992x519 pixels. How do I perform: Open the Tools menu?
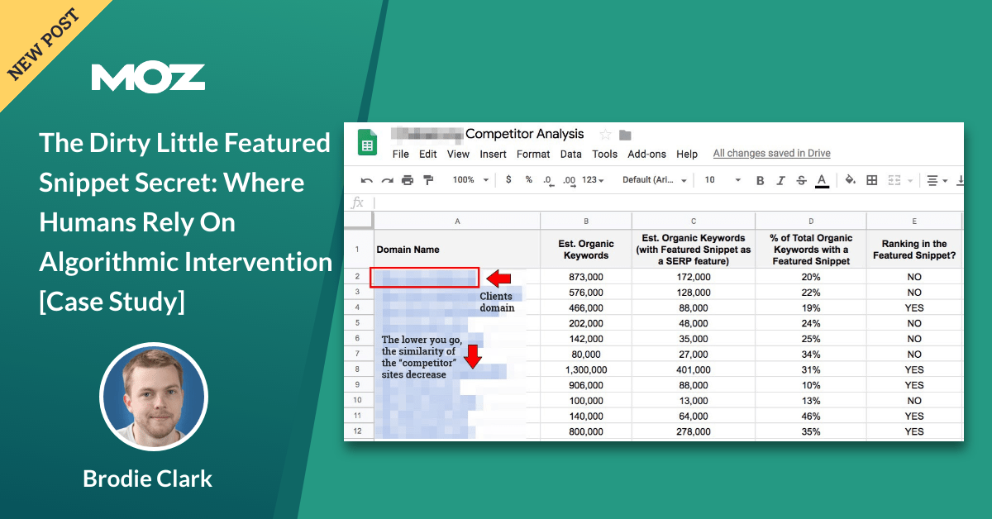tap(605, 154)
